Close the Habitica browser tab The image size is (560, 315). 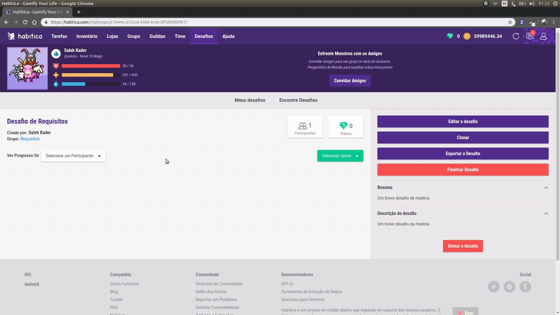[68, 12]
